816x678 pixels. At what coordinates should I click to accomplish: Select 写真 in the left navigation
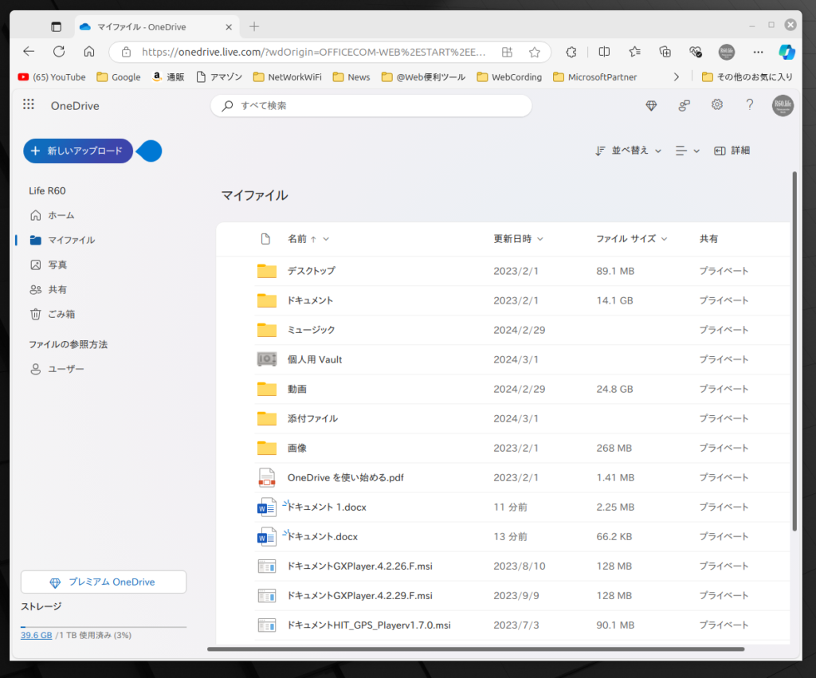pyautogui.click(x=57, y=265)
